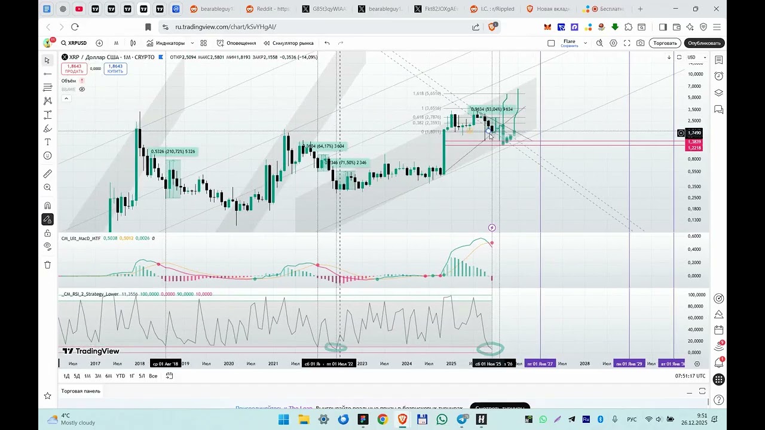Toggle visibility eye of the BBAWE indicator

point(82,89)
